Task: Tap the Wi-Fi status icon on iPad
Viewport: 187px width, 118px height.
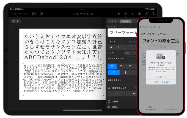Action: 147,9
